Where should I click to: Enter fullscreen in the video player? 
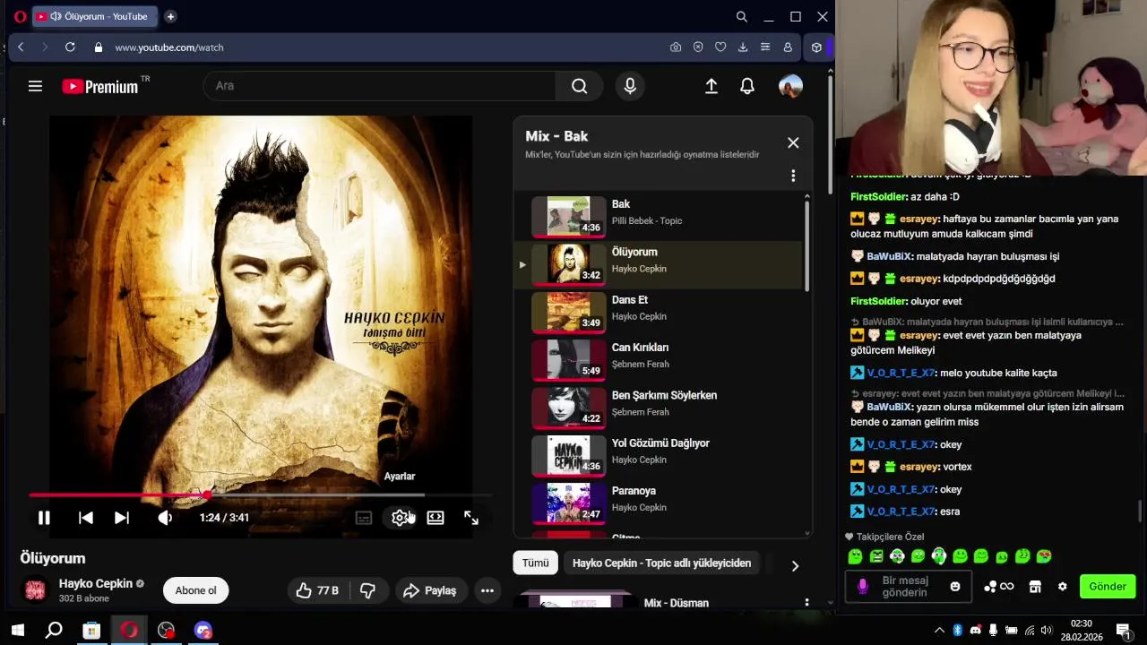pyautogui.click(x=471, y=518)
